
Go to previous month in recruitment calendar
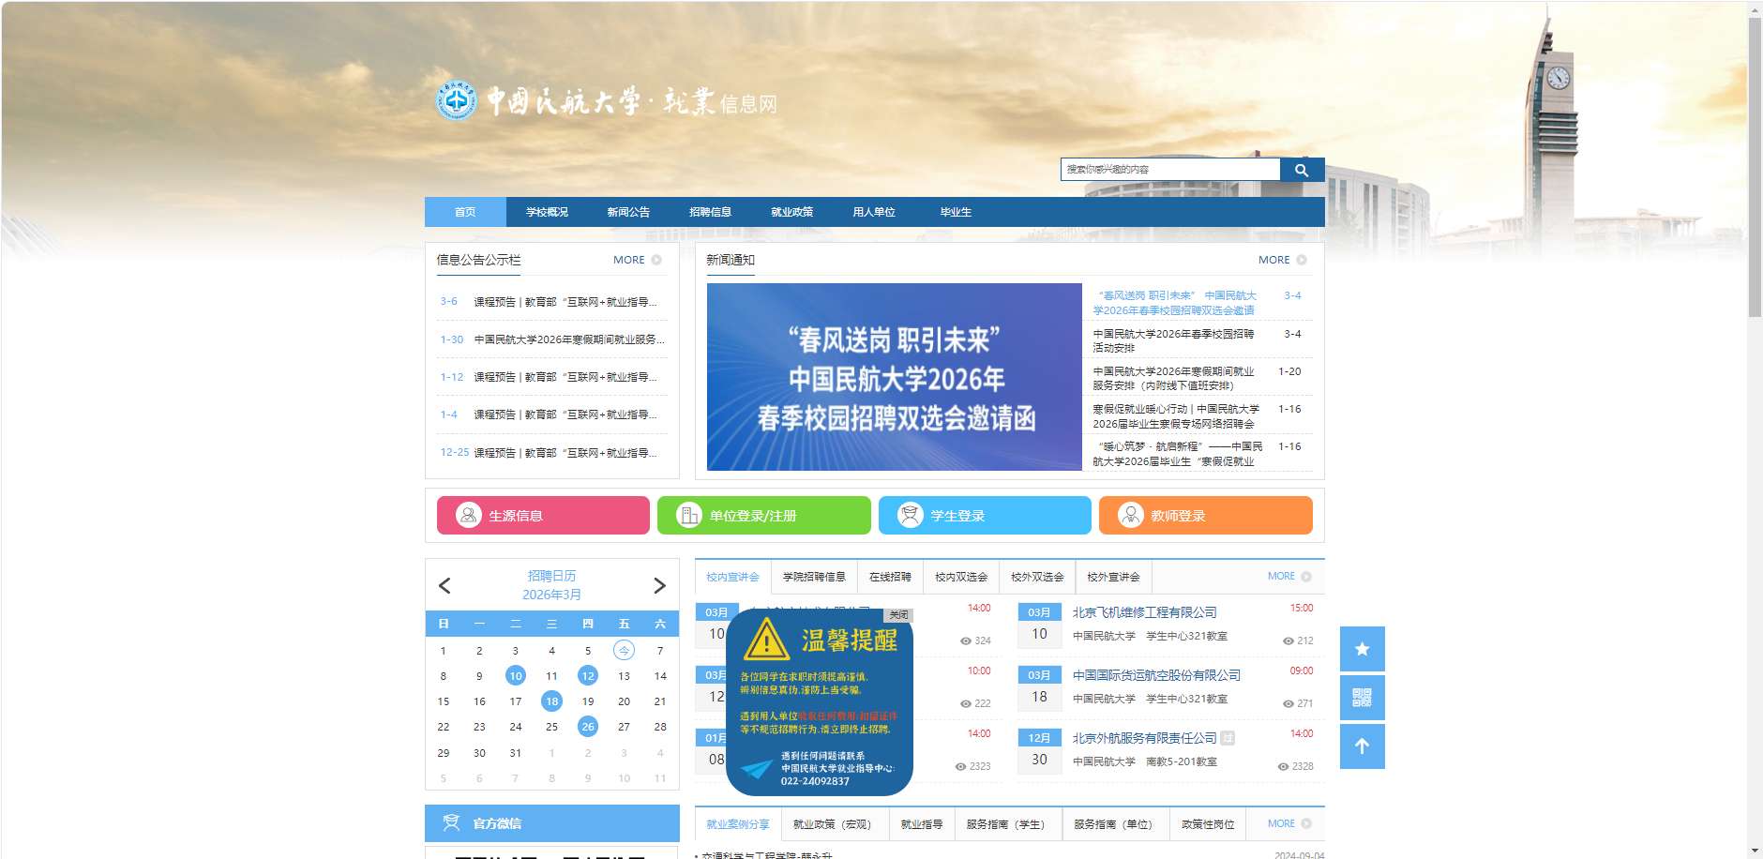pos(445,585)
